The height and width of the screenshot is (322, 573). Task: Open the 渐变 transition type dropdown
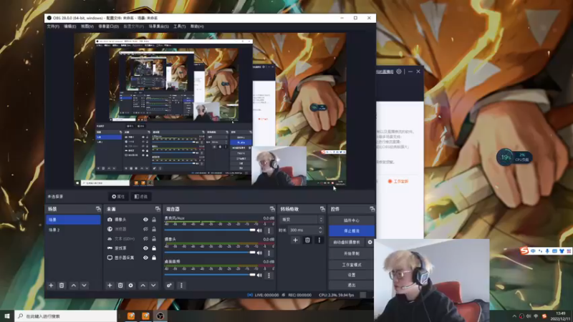pos(302,220)
